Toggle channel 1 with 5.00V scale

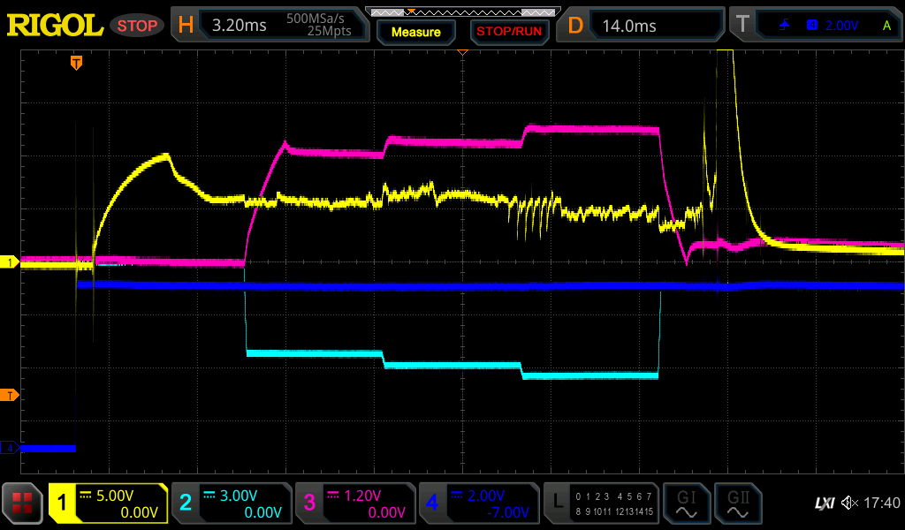[x=108, y=503]
